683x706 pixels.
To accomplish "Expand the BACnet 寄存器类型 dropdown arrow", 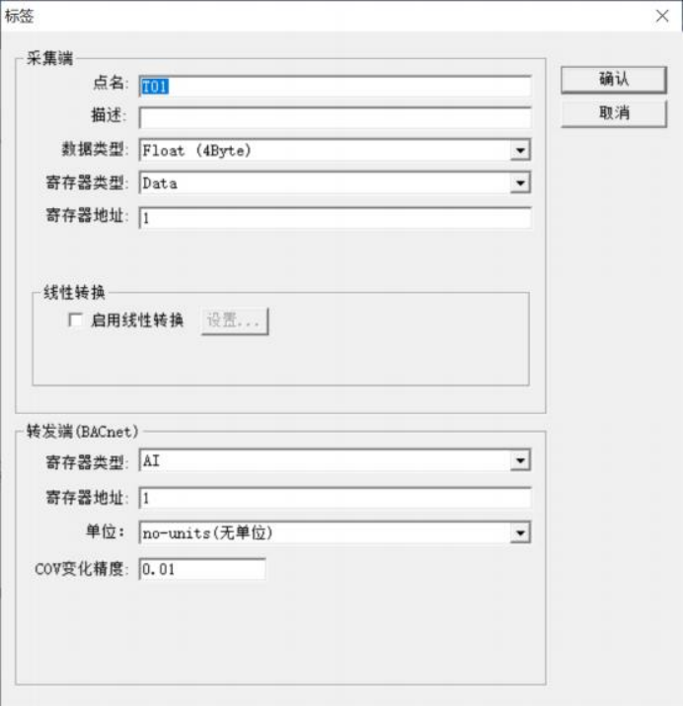I will click(x=520, y=460).
